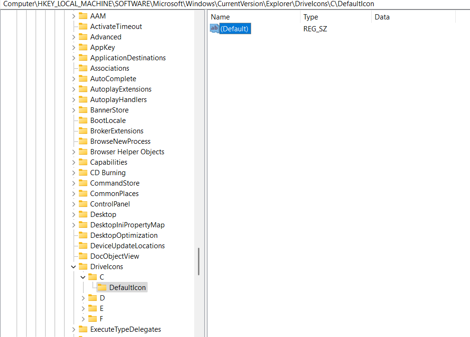Expand the ExecuteTypeDelegates key
The width and height of the screenshot is (470, 337).
(x=74, y=329)
